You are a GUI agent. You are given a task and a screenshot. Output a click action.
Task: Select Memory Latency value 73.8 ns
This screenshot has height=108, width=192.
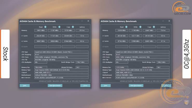pyautogui.click(x=163, y=30)
